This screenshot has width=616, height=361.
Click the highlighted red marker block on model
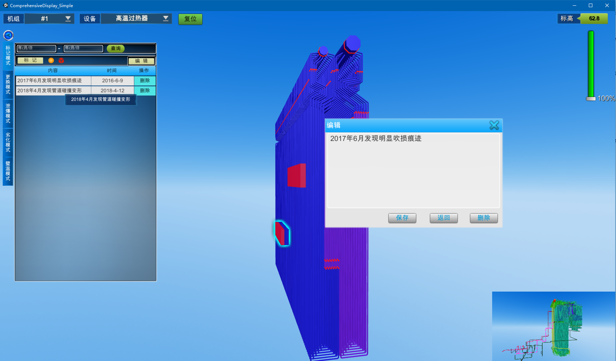(x=282, y=233)
